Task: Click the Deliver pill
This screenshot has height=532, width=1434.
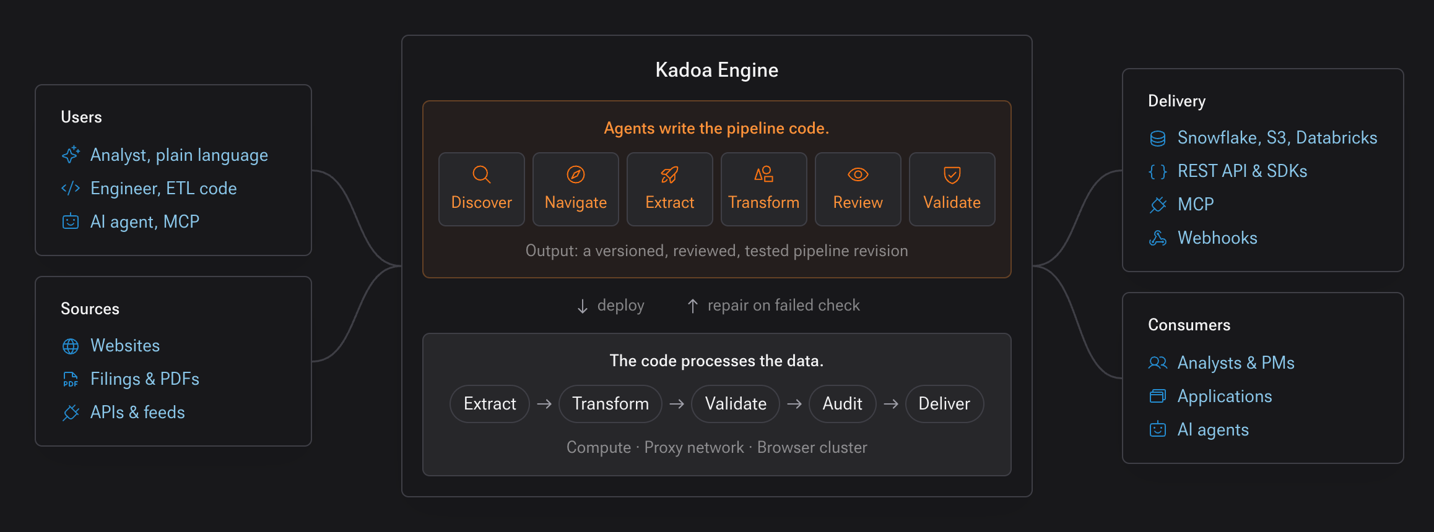Action: 944,404
